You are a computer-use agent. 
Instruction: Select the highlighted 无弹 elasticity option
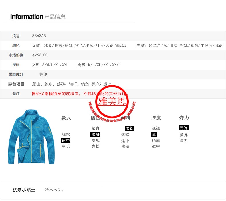184,128
